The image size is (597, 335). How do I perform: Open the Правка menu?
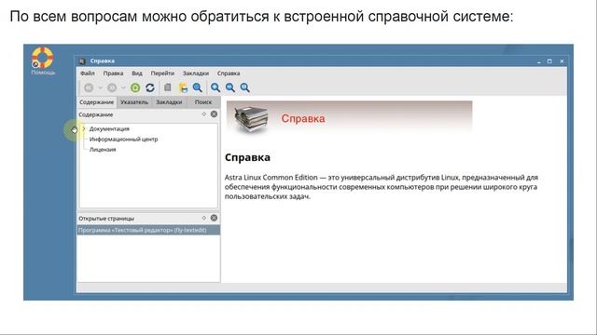(x=113, y=73)
